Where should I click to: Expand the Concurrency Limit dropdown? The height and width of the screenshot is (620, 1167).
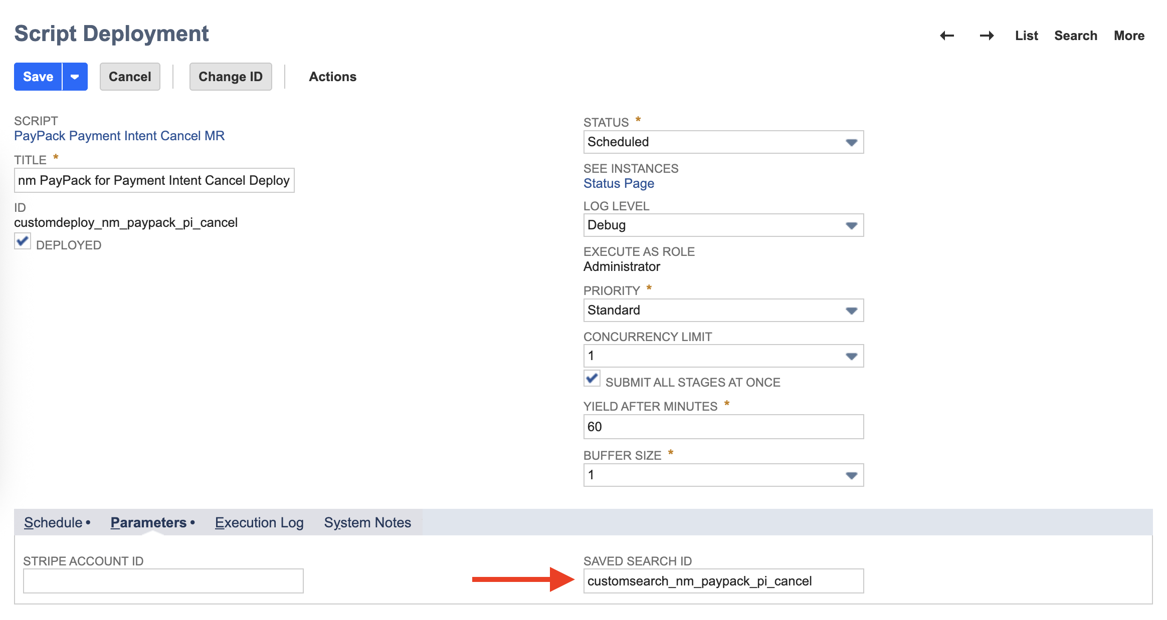723,356
